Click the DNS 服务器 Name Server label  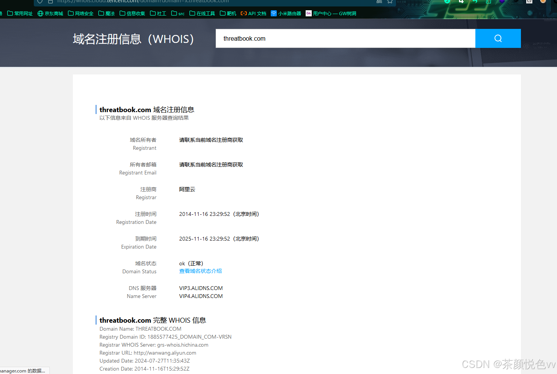[x=142, y=292]
